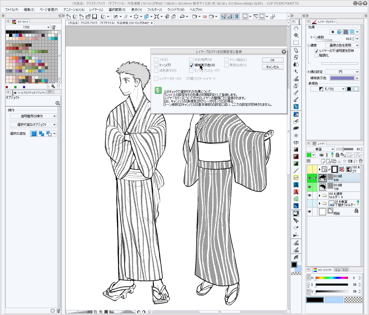This screenshot has width=369, height=315.
Task: Click the Tone effect checkered icon
Action: (x=346, y=32)
